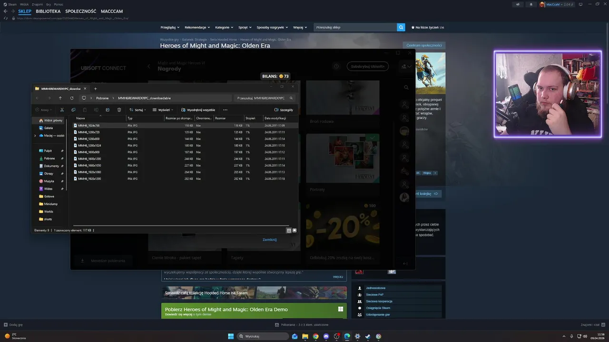Click the Share icon in Explorer toolbar
Viewport: 609px width, 342px height.
tap(108, 110)
